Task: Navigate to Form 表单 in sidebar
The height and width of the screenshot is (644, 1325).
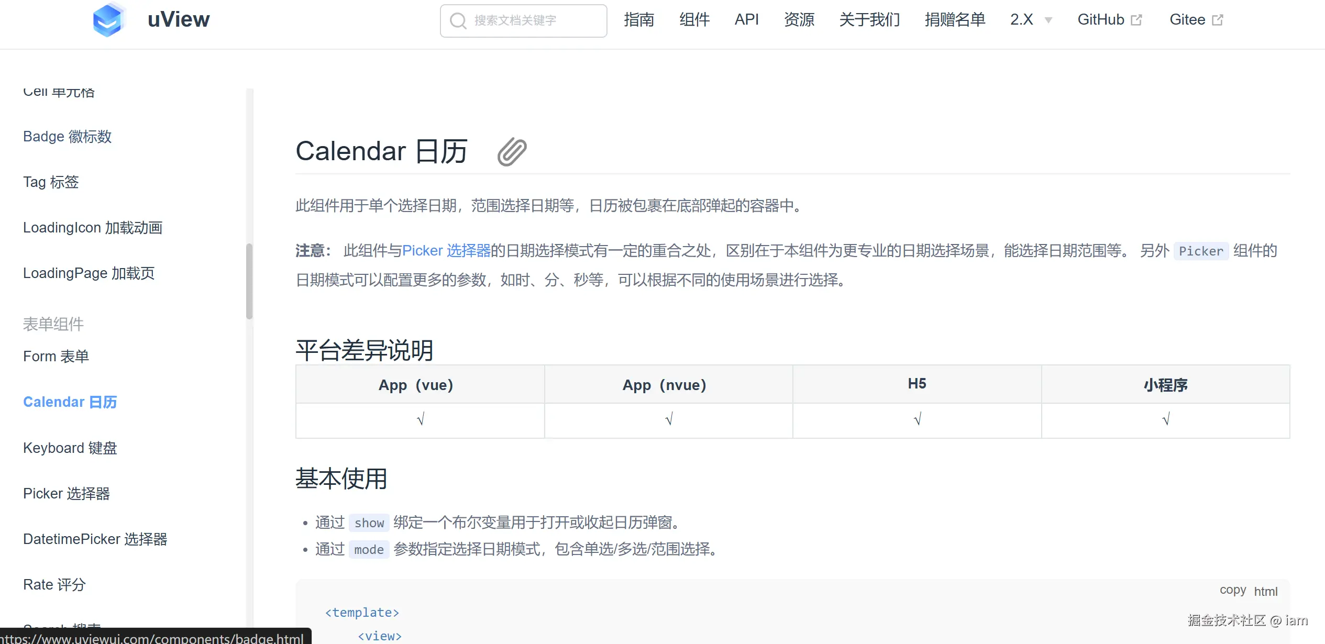Action: 56,356
